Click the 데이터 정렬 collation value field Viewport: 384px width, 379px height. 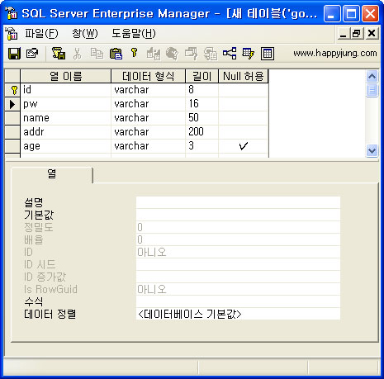(238, 314)
